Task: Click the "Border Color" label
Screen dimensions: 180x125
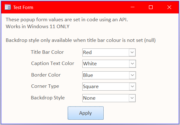Action: [46, 75]
